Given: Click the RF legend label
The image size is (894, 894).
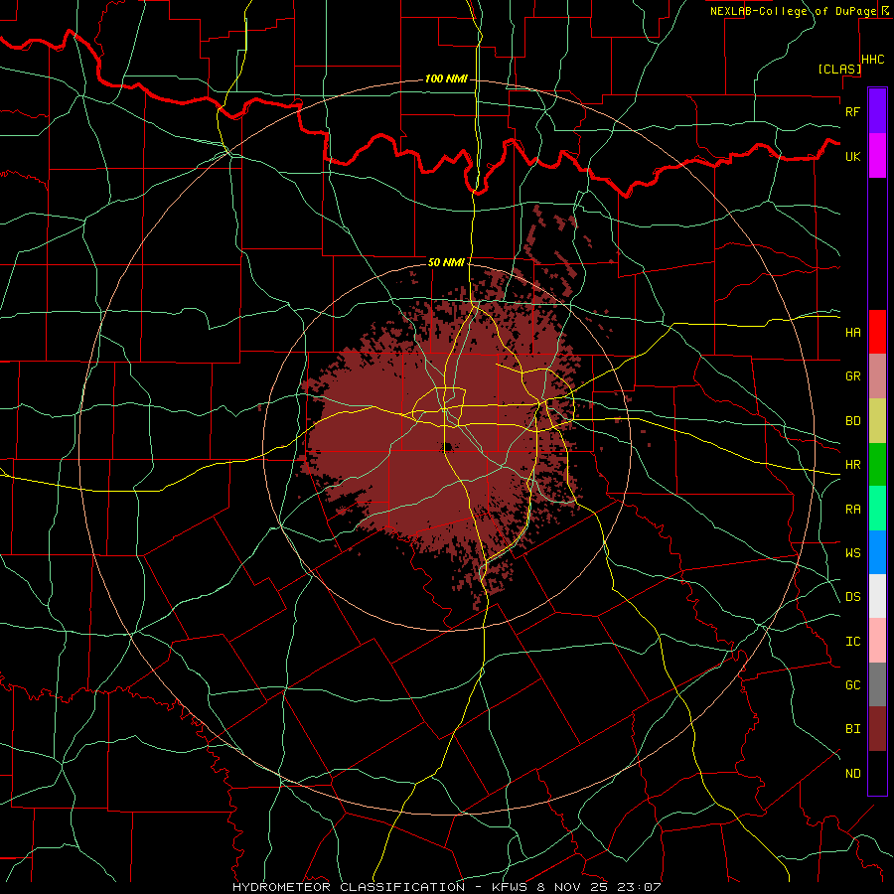Looking at the screenshot, I should (853, 111).
